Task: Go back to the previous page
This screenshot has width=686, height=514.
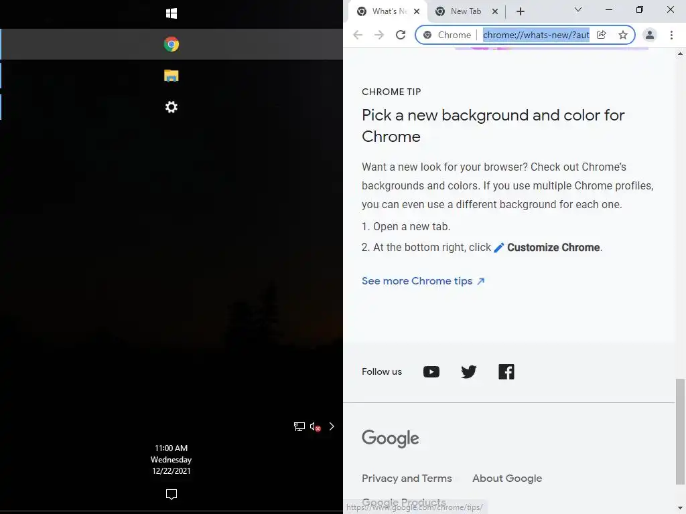Action: coord(358,35)
